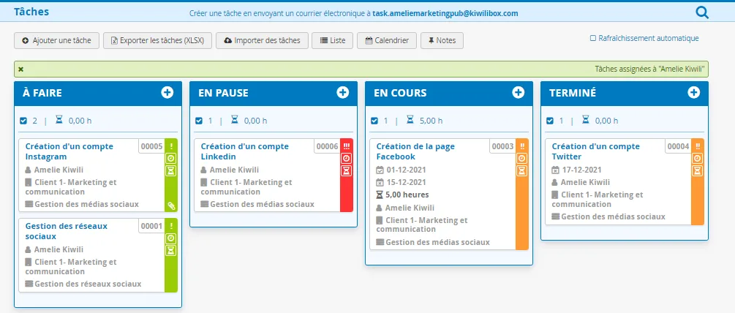Click priority exclamation icon on Twitter task

[698, 146]
